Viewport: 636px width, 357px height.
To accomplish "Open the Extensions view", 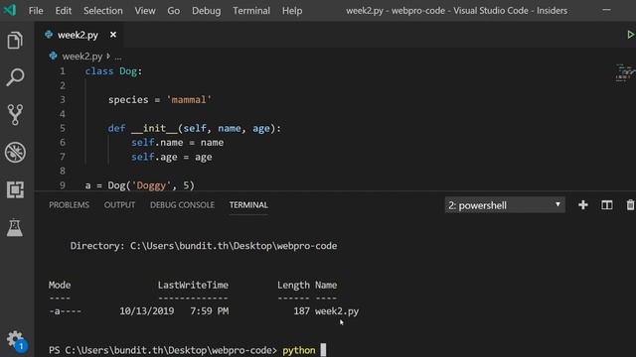I will point(15,189).
